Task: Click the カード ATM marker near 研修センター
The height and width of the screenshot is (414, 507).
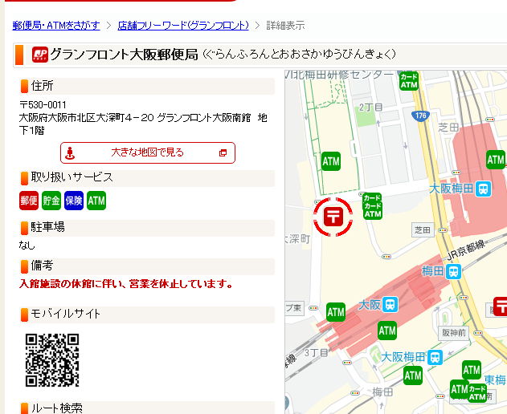Action: (409, 81)
